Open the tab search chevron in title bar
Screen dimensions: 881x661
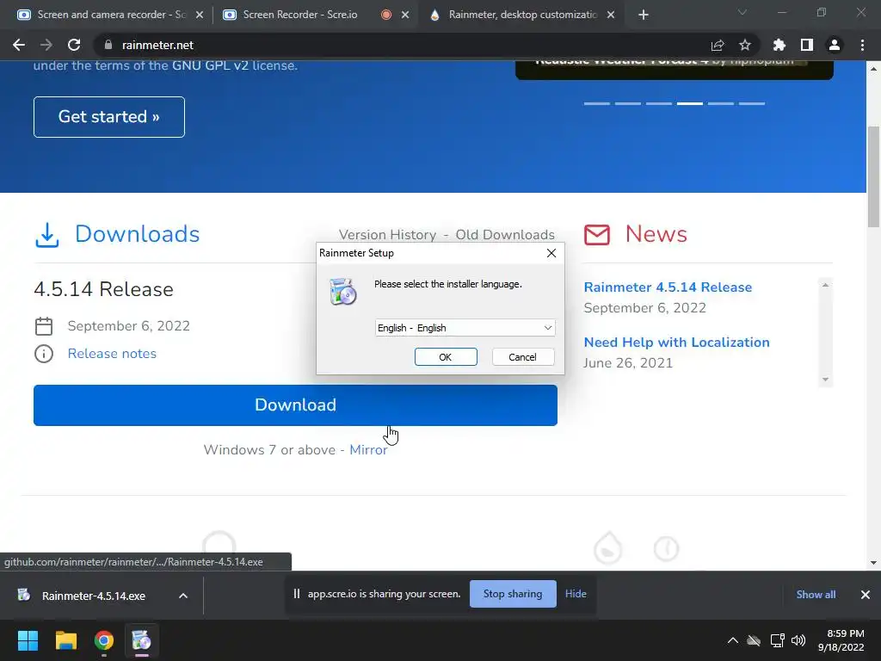click(742, 12)
